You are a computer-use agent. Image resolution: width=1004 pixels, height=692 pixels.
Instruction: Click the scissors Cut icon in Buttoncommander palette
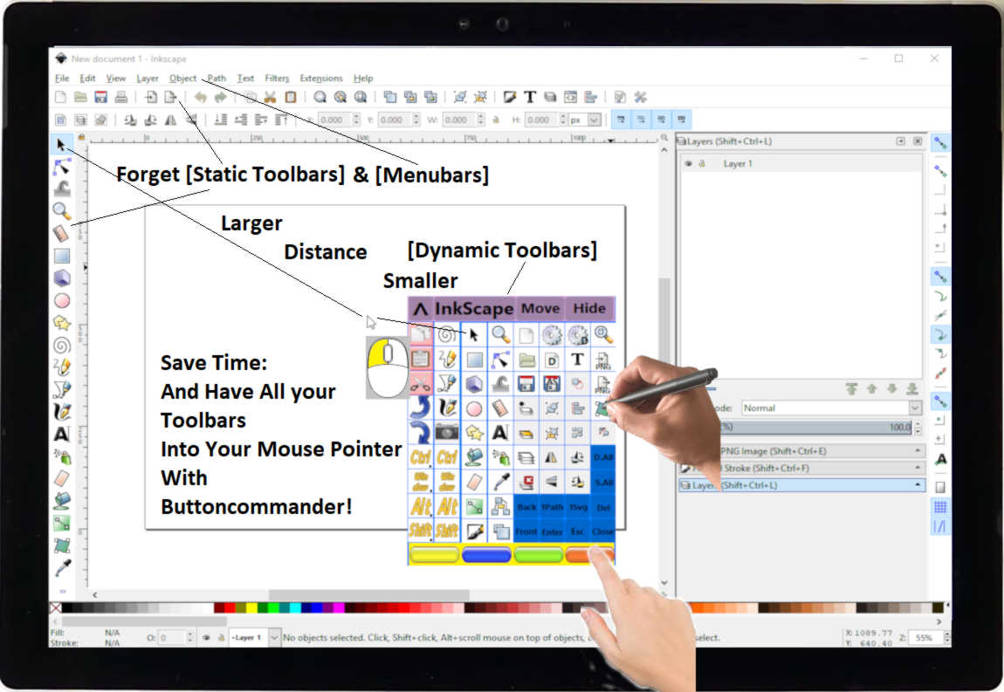pos(420,383)
